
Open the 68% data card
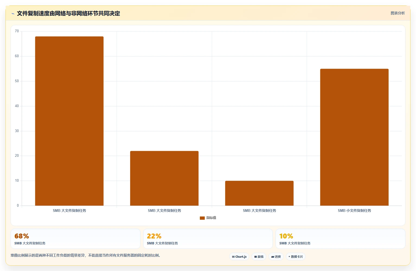pos(75,239)
